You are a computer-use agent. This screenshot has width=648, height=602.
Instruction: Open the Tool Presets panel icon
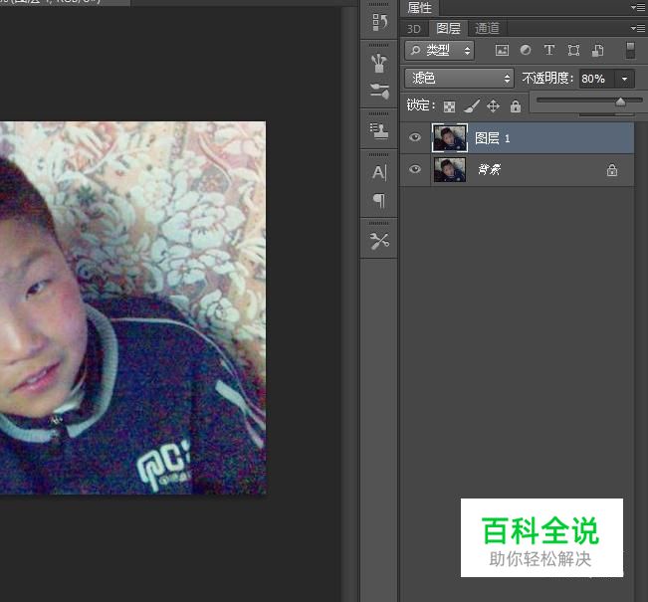point(379,241)
